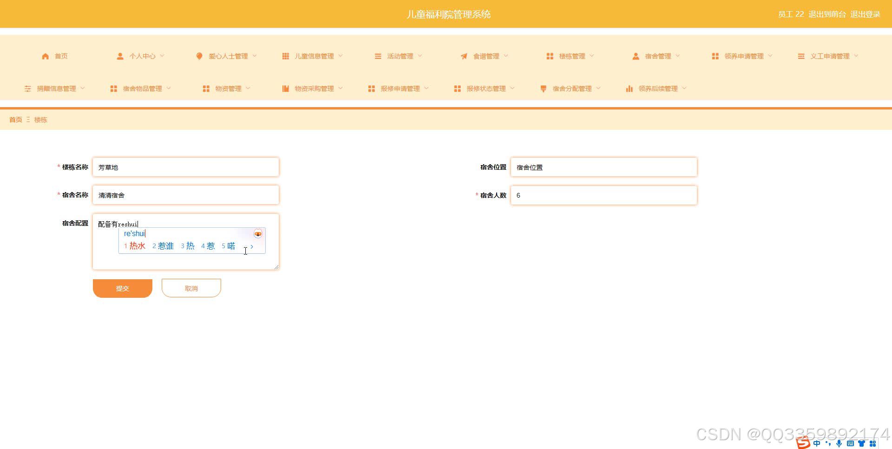This screenshot has height=449, width=892.
Task: Click the emoji face in candidate box
Action: [x=258, y=234]
